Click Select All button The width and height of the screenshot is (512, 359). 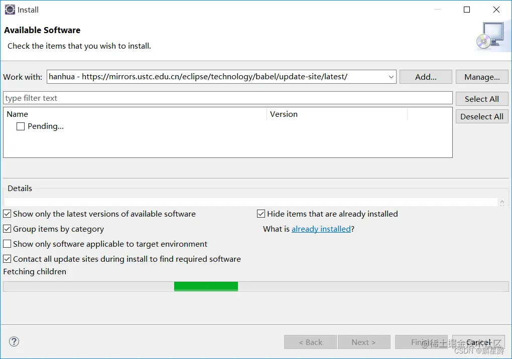coord(482,99)
